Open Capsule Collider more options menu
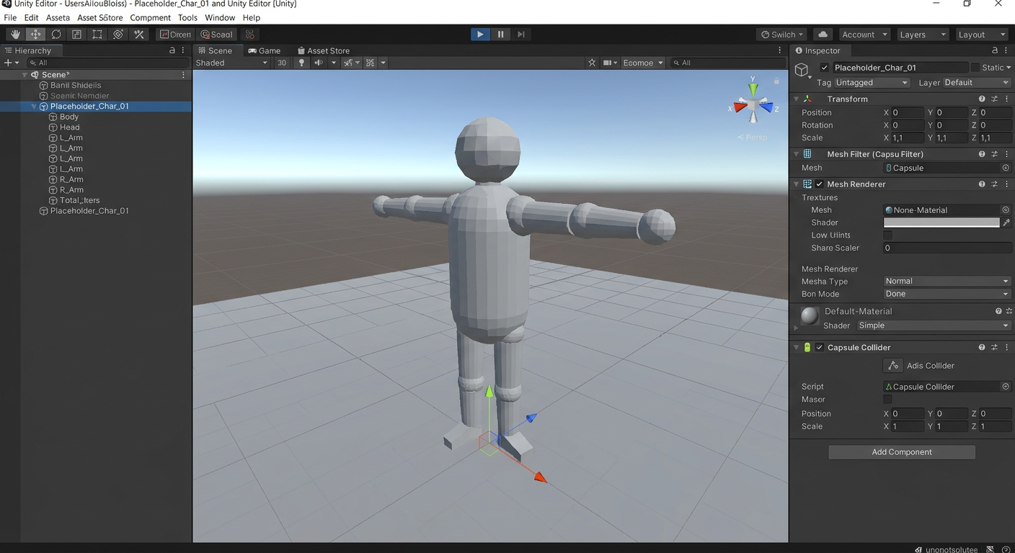Viewport: 1015px width, 553px height. 1006,347
